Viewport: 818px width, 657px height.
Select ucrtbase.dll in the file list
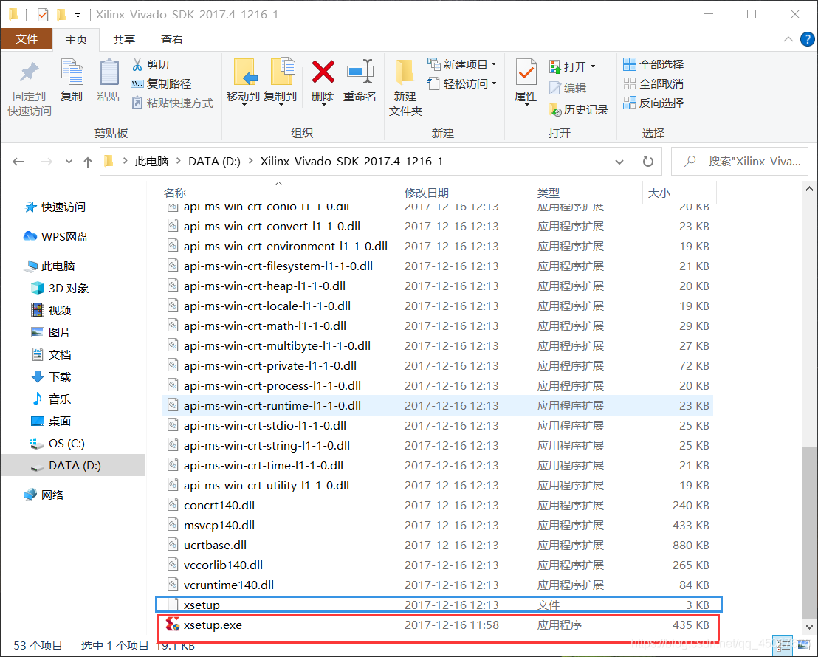pos(439,545)
